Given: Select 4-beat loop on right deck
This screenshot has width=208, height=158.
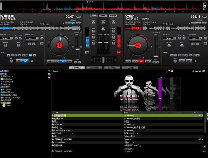Looking at the screenshot, I should [x=183, y=55].
